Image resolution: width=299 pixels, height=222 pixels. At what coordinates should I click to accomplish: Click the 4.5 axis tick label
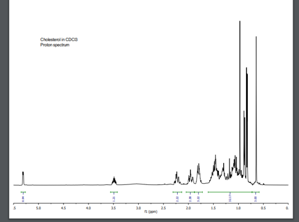coord(64,208)
